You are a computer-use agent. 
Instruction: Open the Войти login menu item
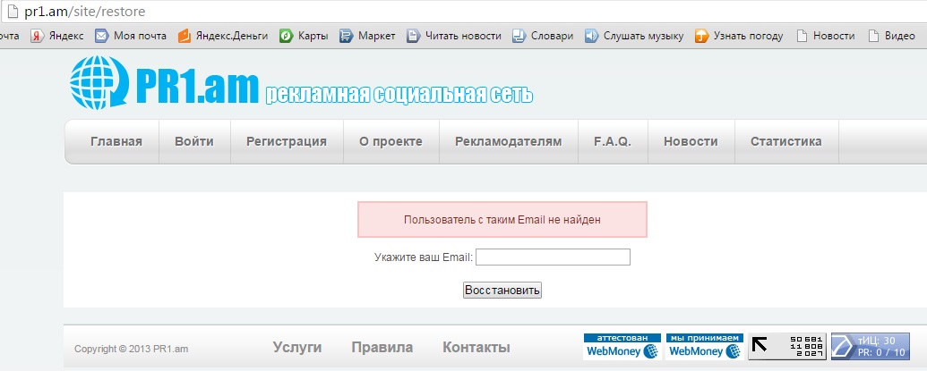click(x=194, y=141)
